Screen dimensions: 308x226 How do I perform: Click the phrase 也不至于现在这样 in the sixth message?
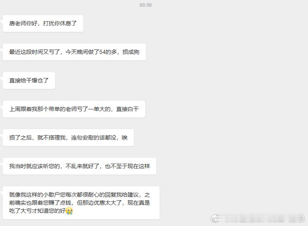tap(127, 166)
